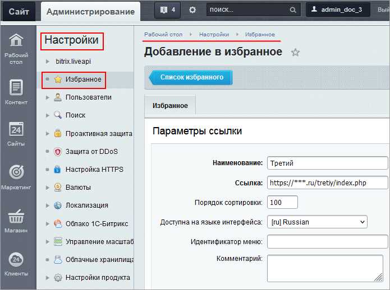The height and width of the screenshot is (290, 390).
Task: Expand the Поиск tree arrow
Action: click(x=47, y=115)
